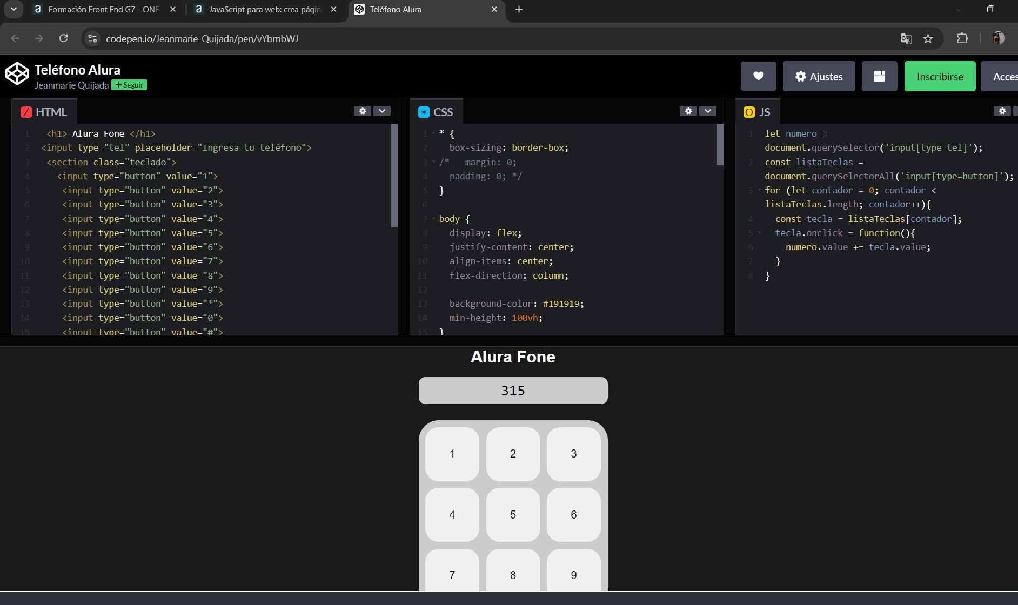Open CSS editor settings gear
1018x605 pixels.
[x=688, y=111]
